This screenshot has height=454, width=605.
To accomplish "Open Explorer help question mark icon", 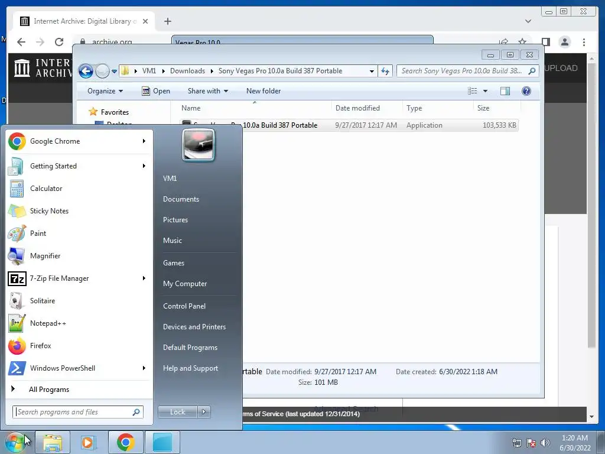I will (526, 90).
